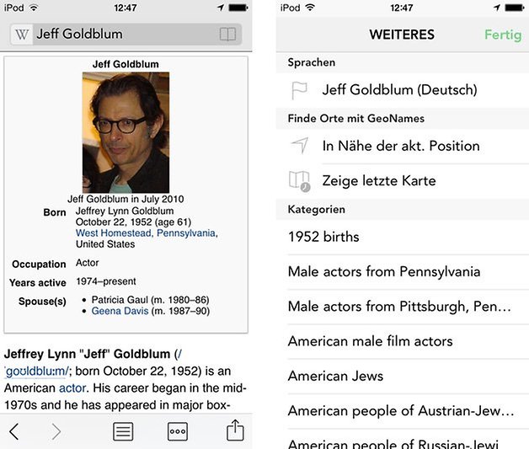The image size is (529, 449).
Task: Open American people of Austrian-Jew… category
Action: point(403,411)
